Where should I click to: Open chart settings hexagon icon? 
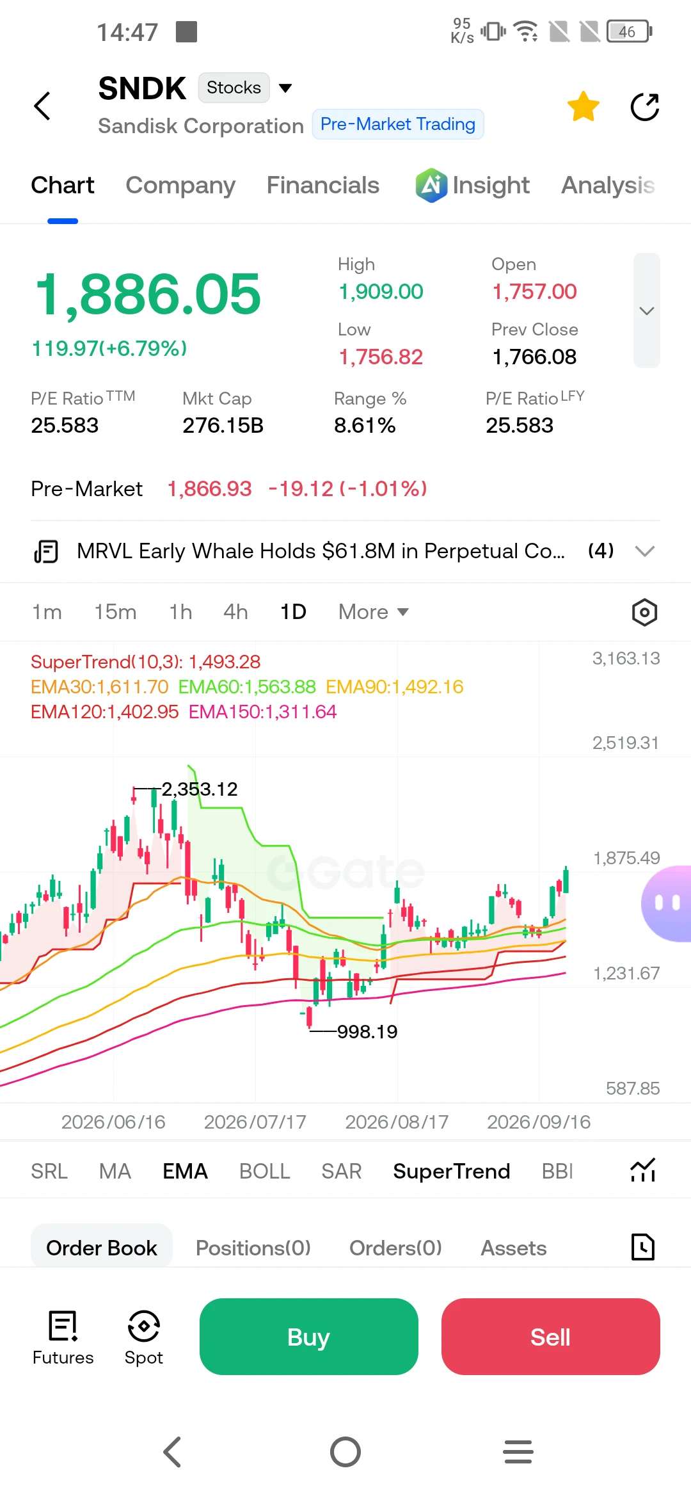[x=644, y=613]
